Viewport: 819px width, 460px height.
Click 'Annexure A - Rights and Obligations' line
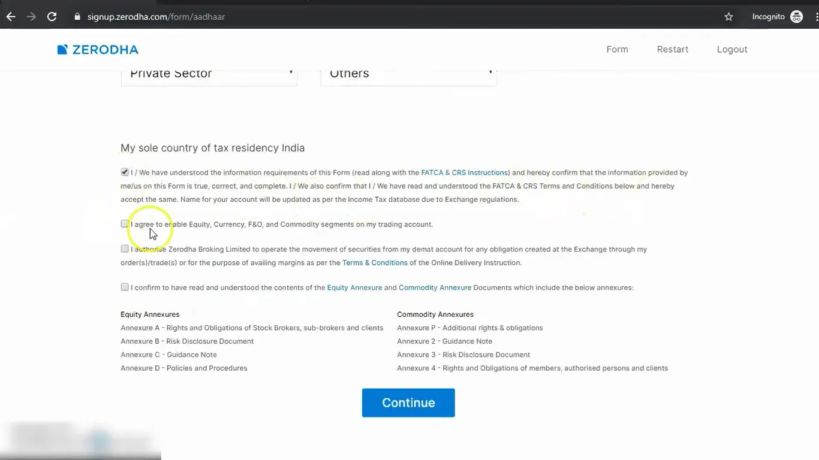tap(252, 328)
